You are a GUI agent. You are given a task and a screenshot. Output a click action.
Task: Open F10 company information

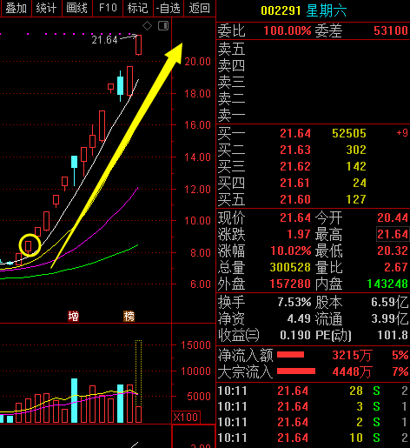(108, 8)
